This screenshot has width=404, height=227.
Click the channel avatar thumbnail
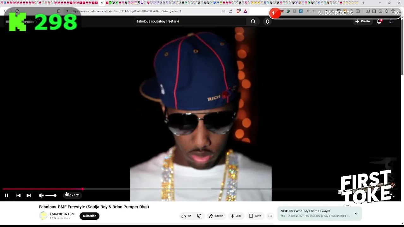(x=43, y=216)
